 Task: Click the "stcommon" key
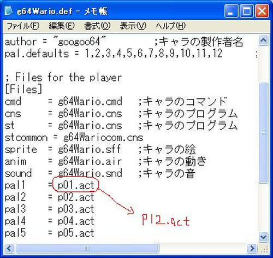(x=26, y=138)
